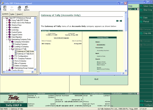Expand the Using Tally.ERP 9 Help node
The height and width of the screenshot is (110, 153).
pos(7,20)
